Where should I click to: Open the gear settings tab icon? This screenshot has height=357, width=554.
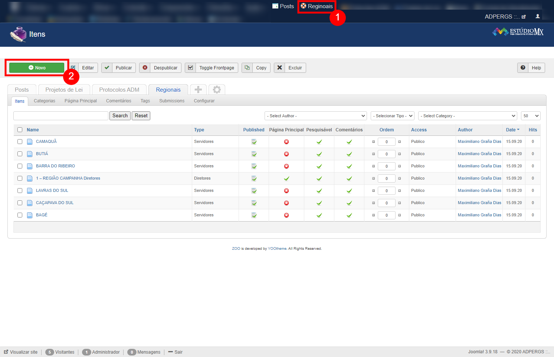coord(217,89)
